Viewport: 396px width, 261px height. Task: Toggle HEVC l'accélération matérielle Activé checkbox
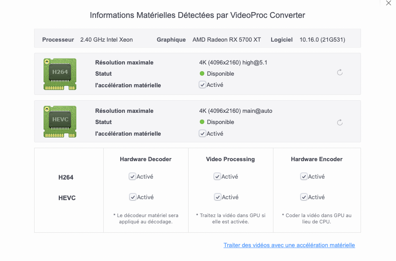[x=202, y=133]
